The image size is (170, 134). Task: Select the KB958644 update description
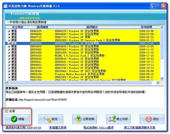click(77, 59)
